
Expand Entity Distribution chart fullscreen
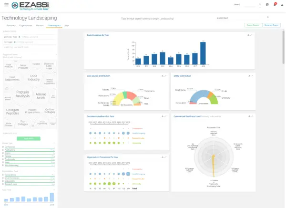click(x=252, y=76)
